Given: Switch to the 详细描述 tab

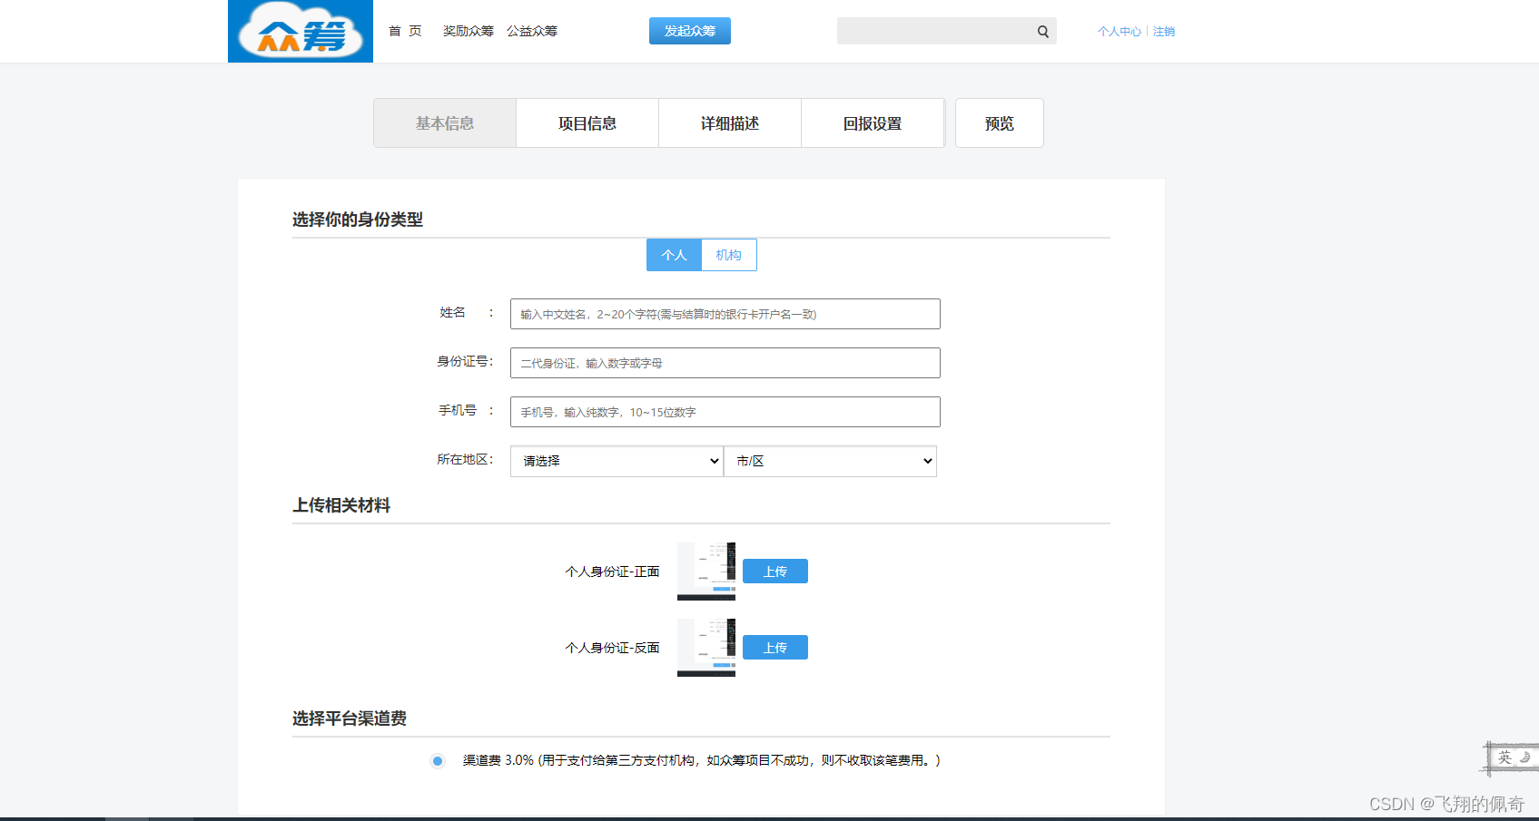Looking at the screenshot, I should coord(730,123).
